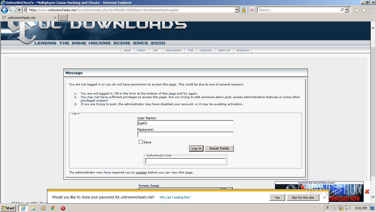
Task: Click the Password input field
Action: (x=185, y=135)
